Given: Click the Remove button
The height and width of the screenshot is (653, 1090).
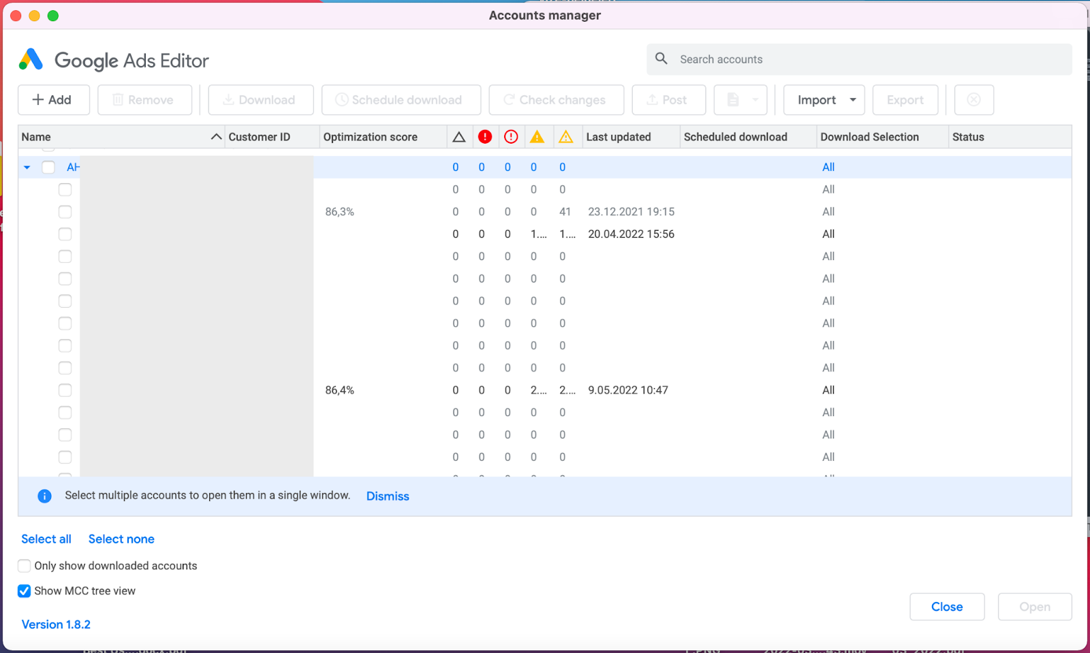Looking at the screenshot, I should (144, 100).
